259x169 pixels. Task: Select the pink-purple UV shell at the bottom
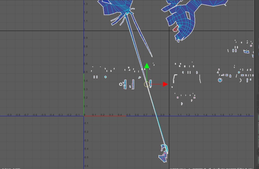click(163, 157)
